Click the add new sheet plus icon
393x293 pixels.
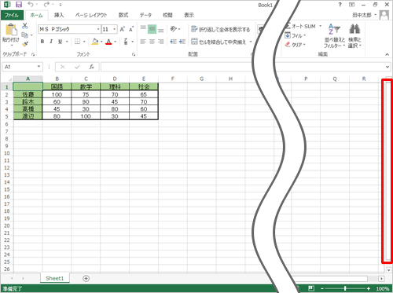86,278
